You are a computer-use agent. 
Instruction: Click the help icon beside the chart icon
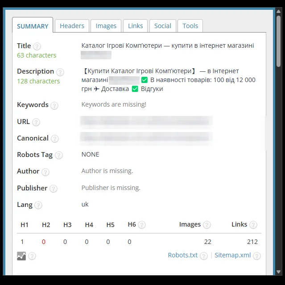click(x=32, y=256)
